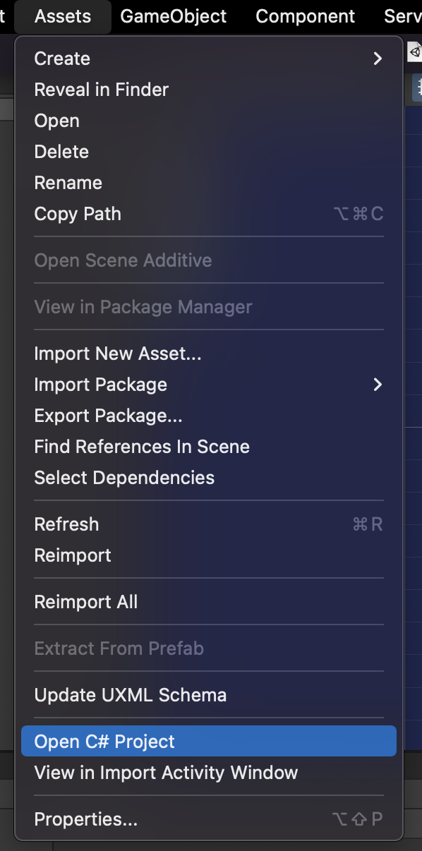Expand the Import Package submenu arrow

tap(378, 385)
